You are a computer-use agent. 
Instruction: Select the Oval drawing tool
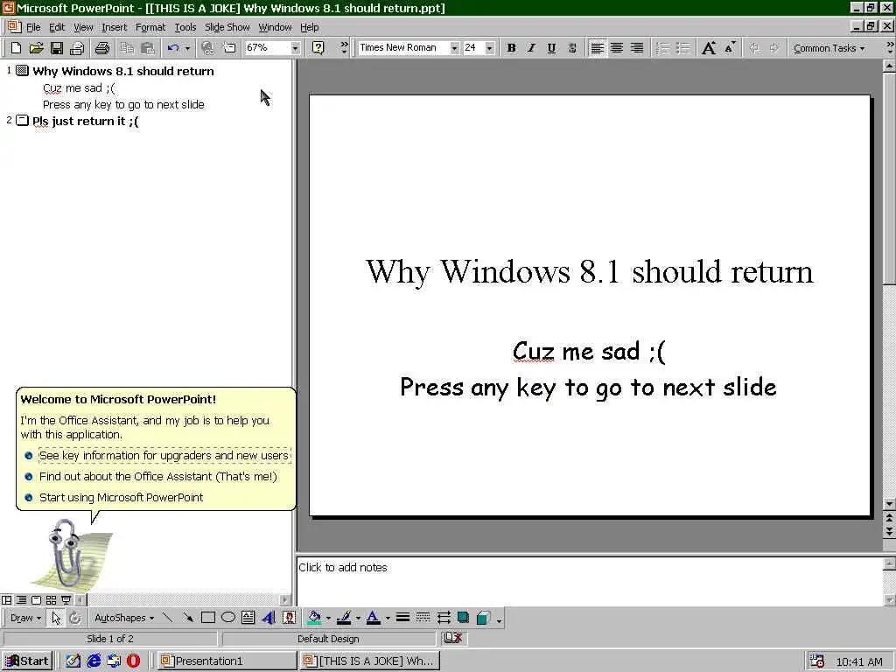(228, 618)
